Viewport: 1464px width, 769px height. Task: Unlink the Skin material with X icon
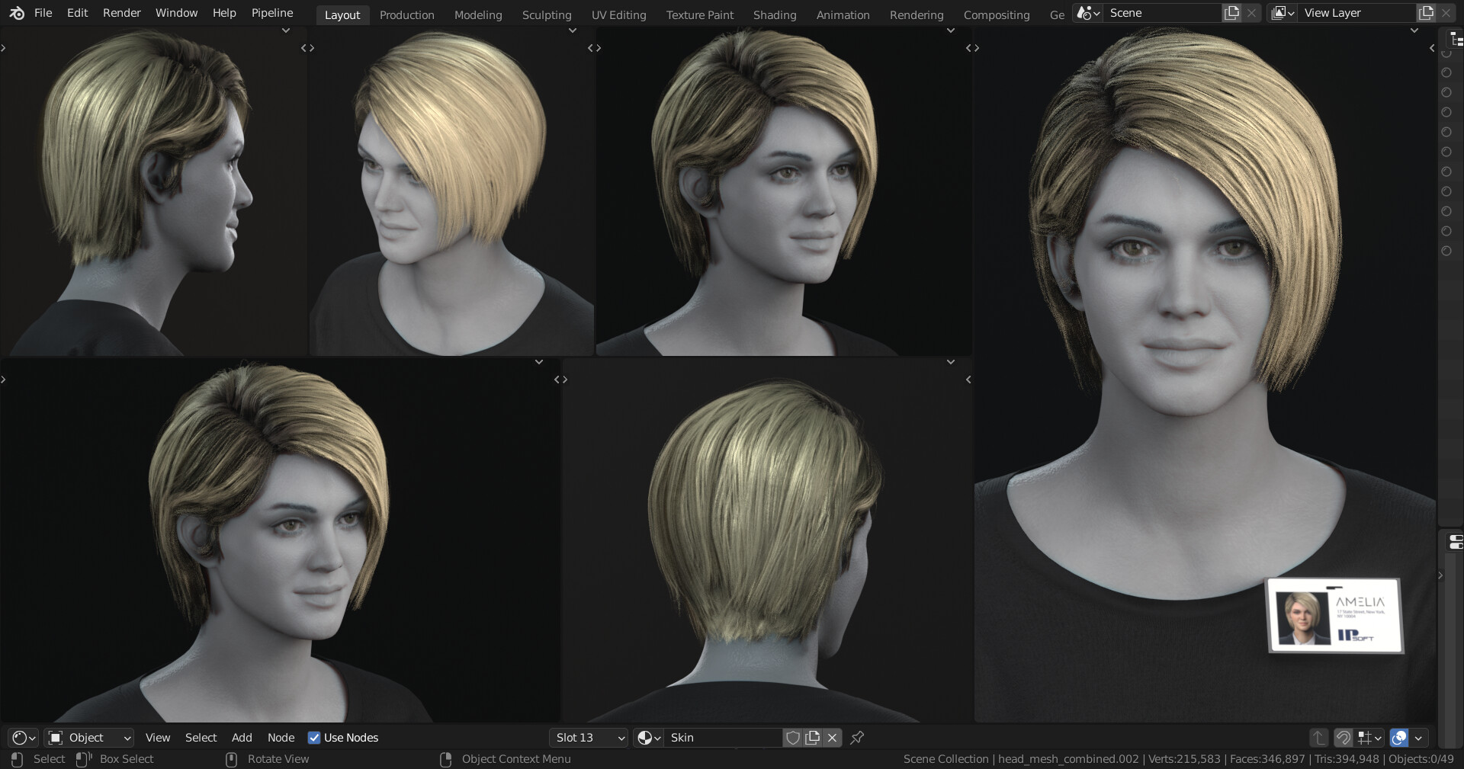(x=833, y=738)
